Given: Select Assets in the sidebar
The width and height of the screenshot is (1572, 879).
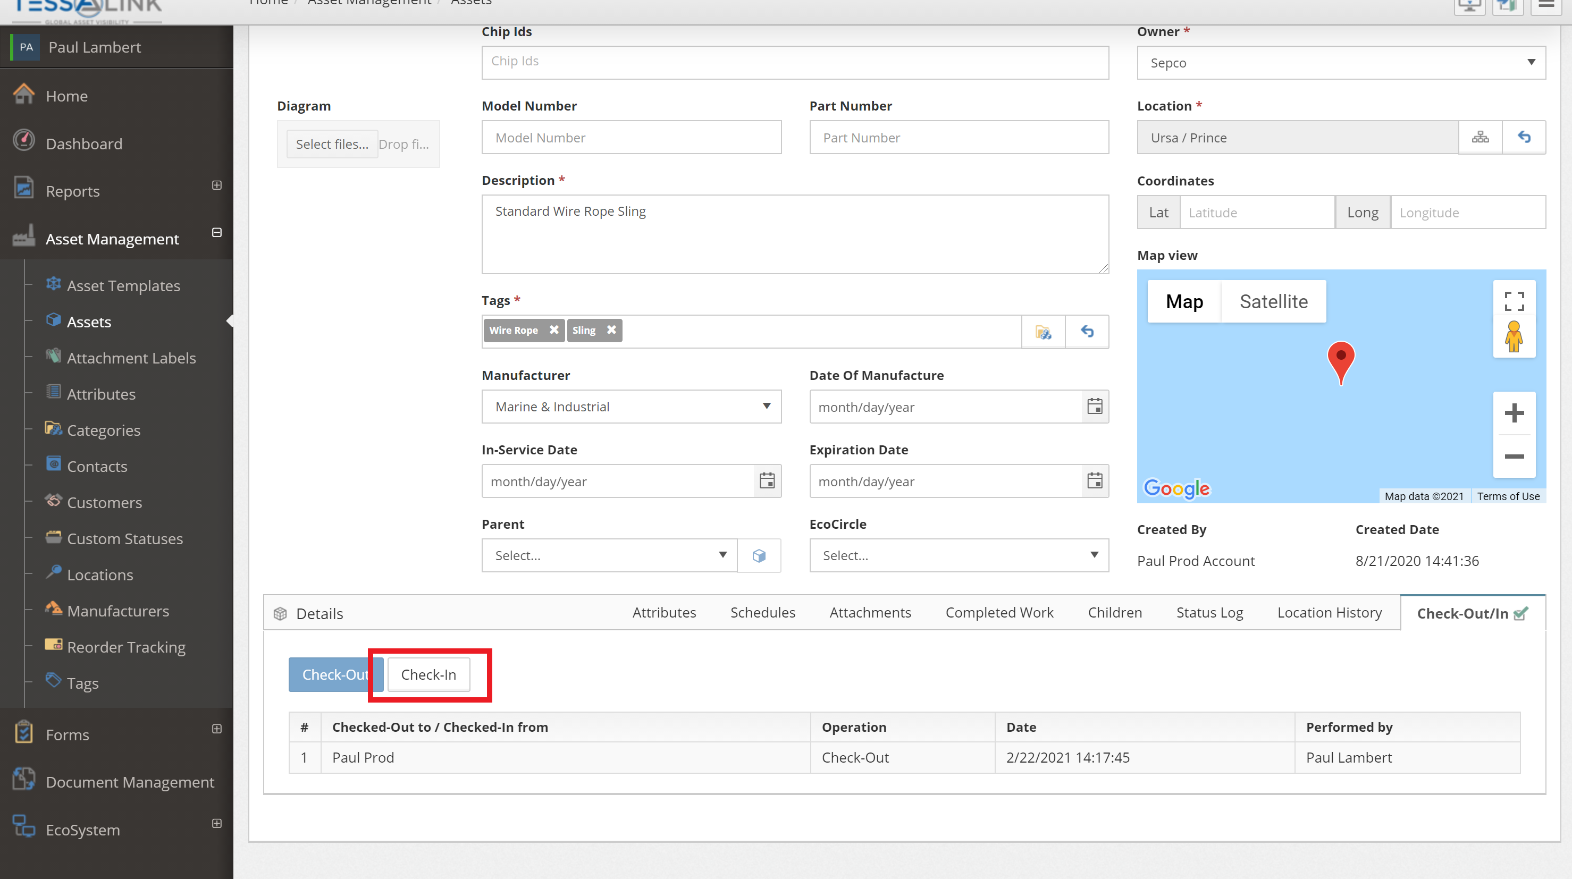Looking at the screenshot, I should 89,322.
